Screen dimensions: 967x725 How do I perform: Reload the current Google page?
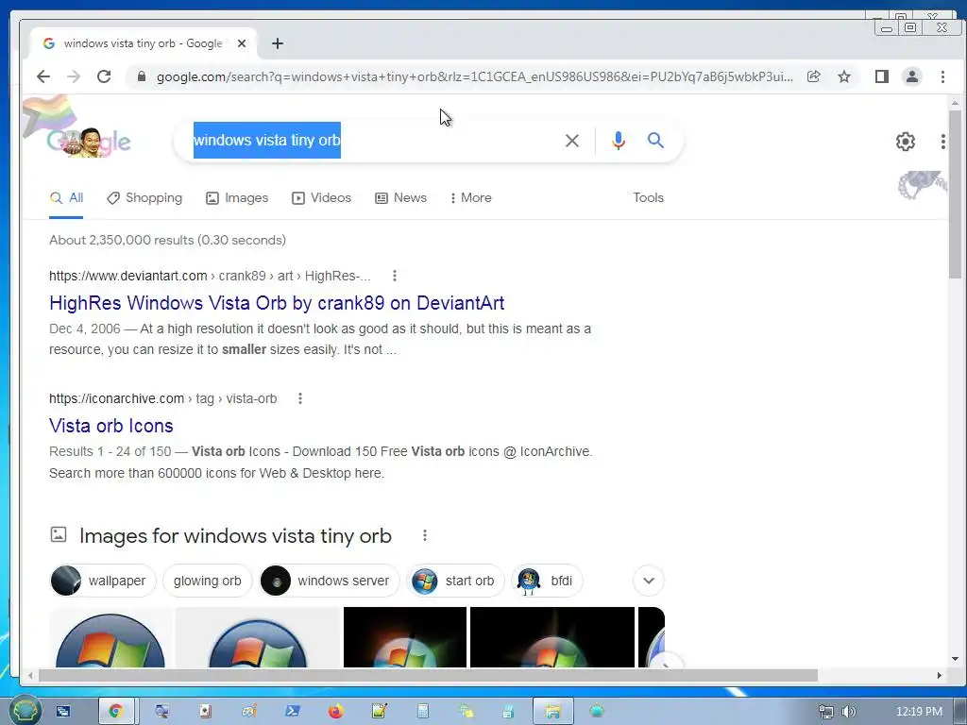pos(104,76)
